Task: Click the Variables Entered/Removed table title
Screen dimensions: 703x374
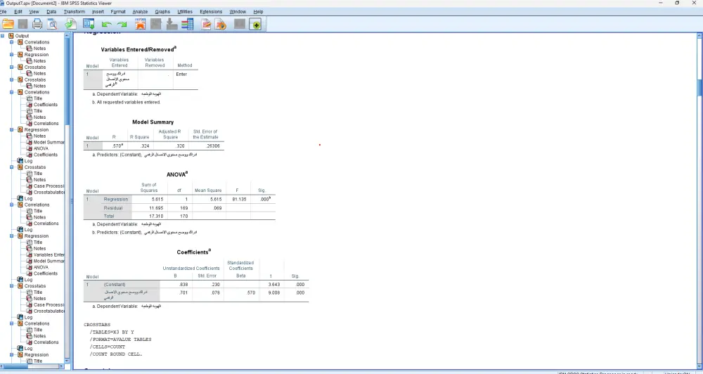Action: pos(138,49)
